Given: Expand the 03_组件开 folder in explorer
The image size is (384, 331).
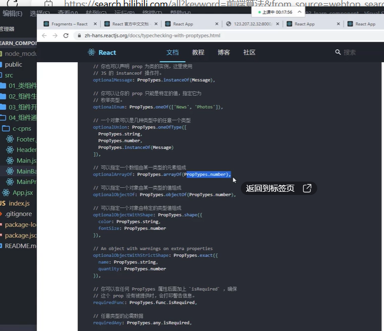Looking at the screenshot, I should point(18,107).
